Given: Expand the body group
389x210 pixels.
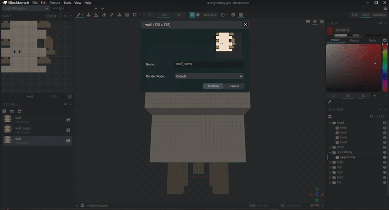Looking at the screenshot, I should pos(330,147).
